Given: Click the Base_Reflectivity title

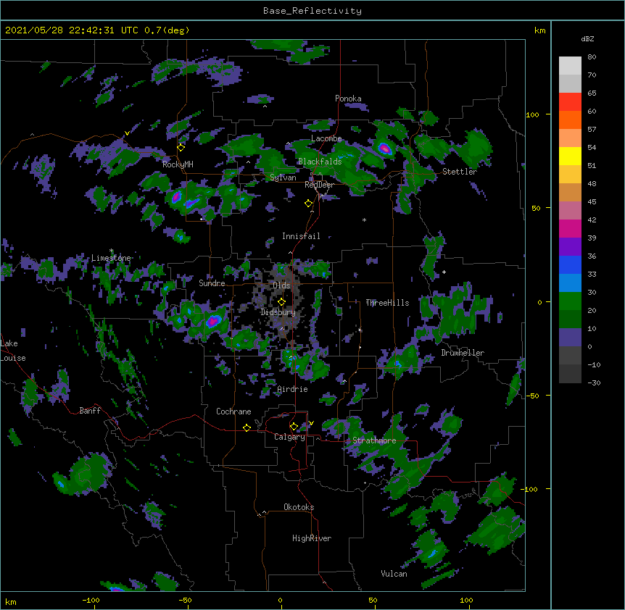Looking at the screenshot, I should click(312, 11).
